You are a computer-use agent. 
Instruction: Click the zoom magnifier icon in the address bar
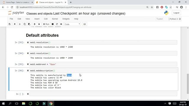point(147,7)
